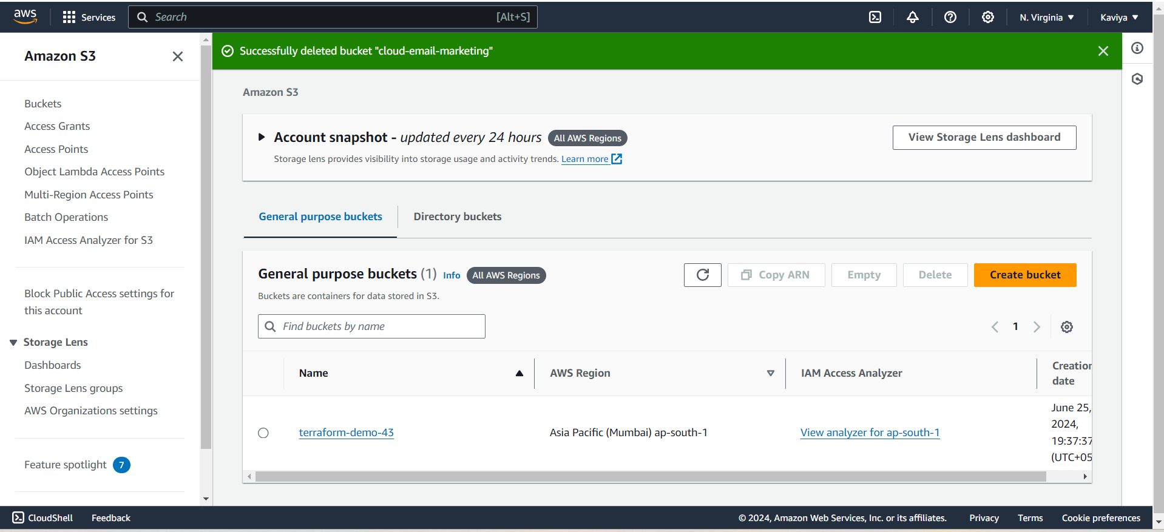Viewport: 1164px width, 532px height.
Task: Open Multi-Region Access Points
Action: pos(89,195)
